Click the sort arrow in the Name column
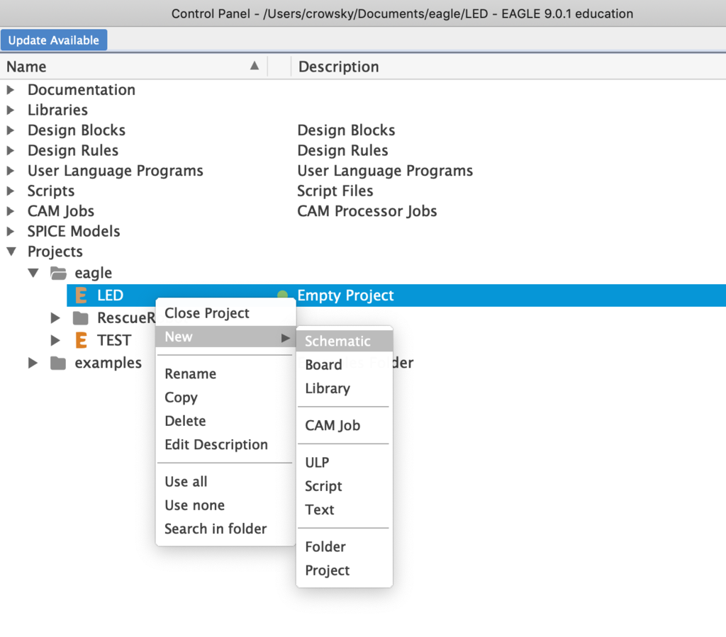 pyautogui.click(x=255, y=66)
